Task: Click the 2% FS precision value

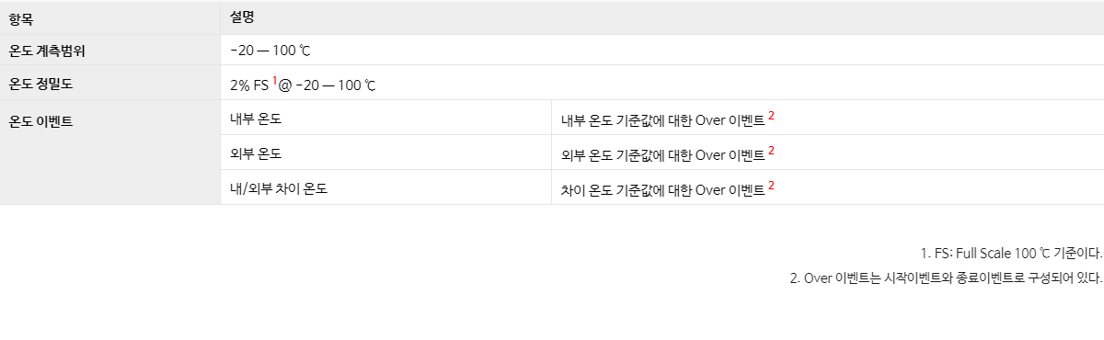Action: 249,85
